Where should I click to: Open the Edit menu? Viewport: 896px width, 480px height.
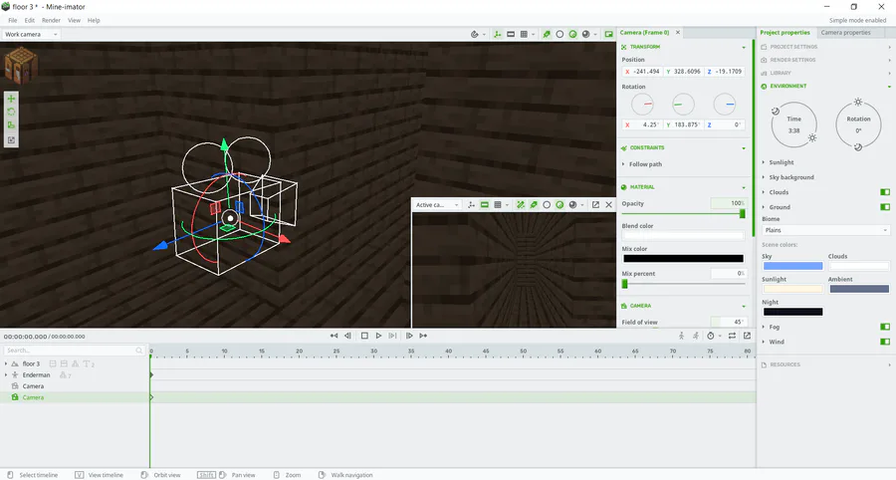tap(30, 20)
